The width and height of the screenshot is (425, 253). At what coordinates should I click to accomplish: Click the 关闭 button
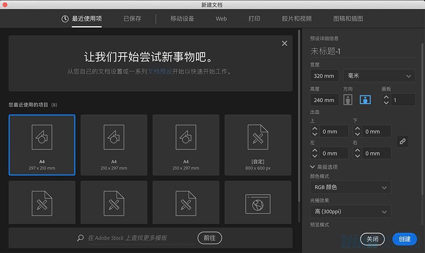coord(372,239)
